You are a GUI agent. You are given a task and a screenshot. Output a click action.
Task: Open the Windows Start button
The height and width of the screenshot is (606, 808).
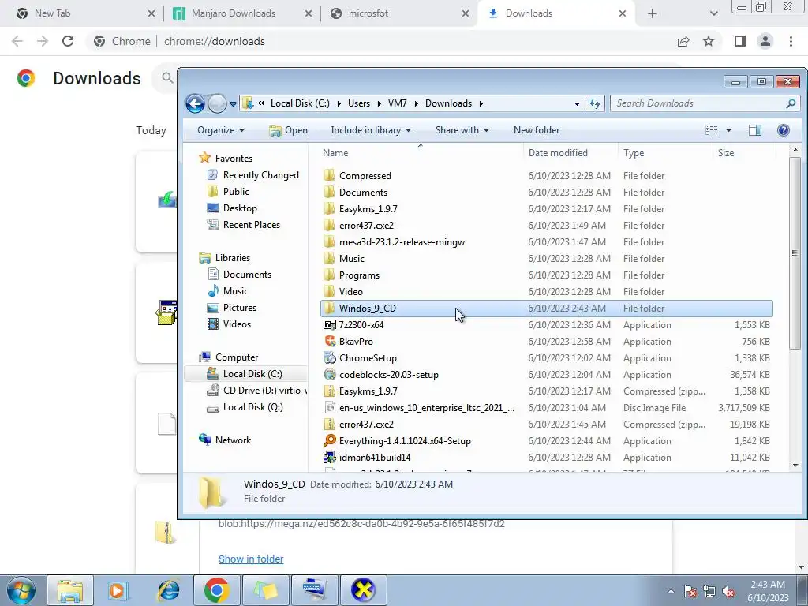coord(21,590)
